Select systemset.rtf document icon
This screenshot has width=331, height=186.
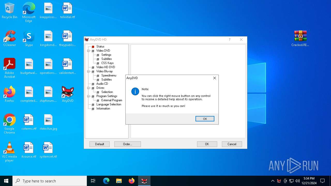pos(48,150)
